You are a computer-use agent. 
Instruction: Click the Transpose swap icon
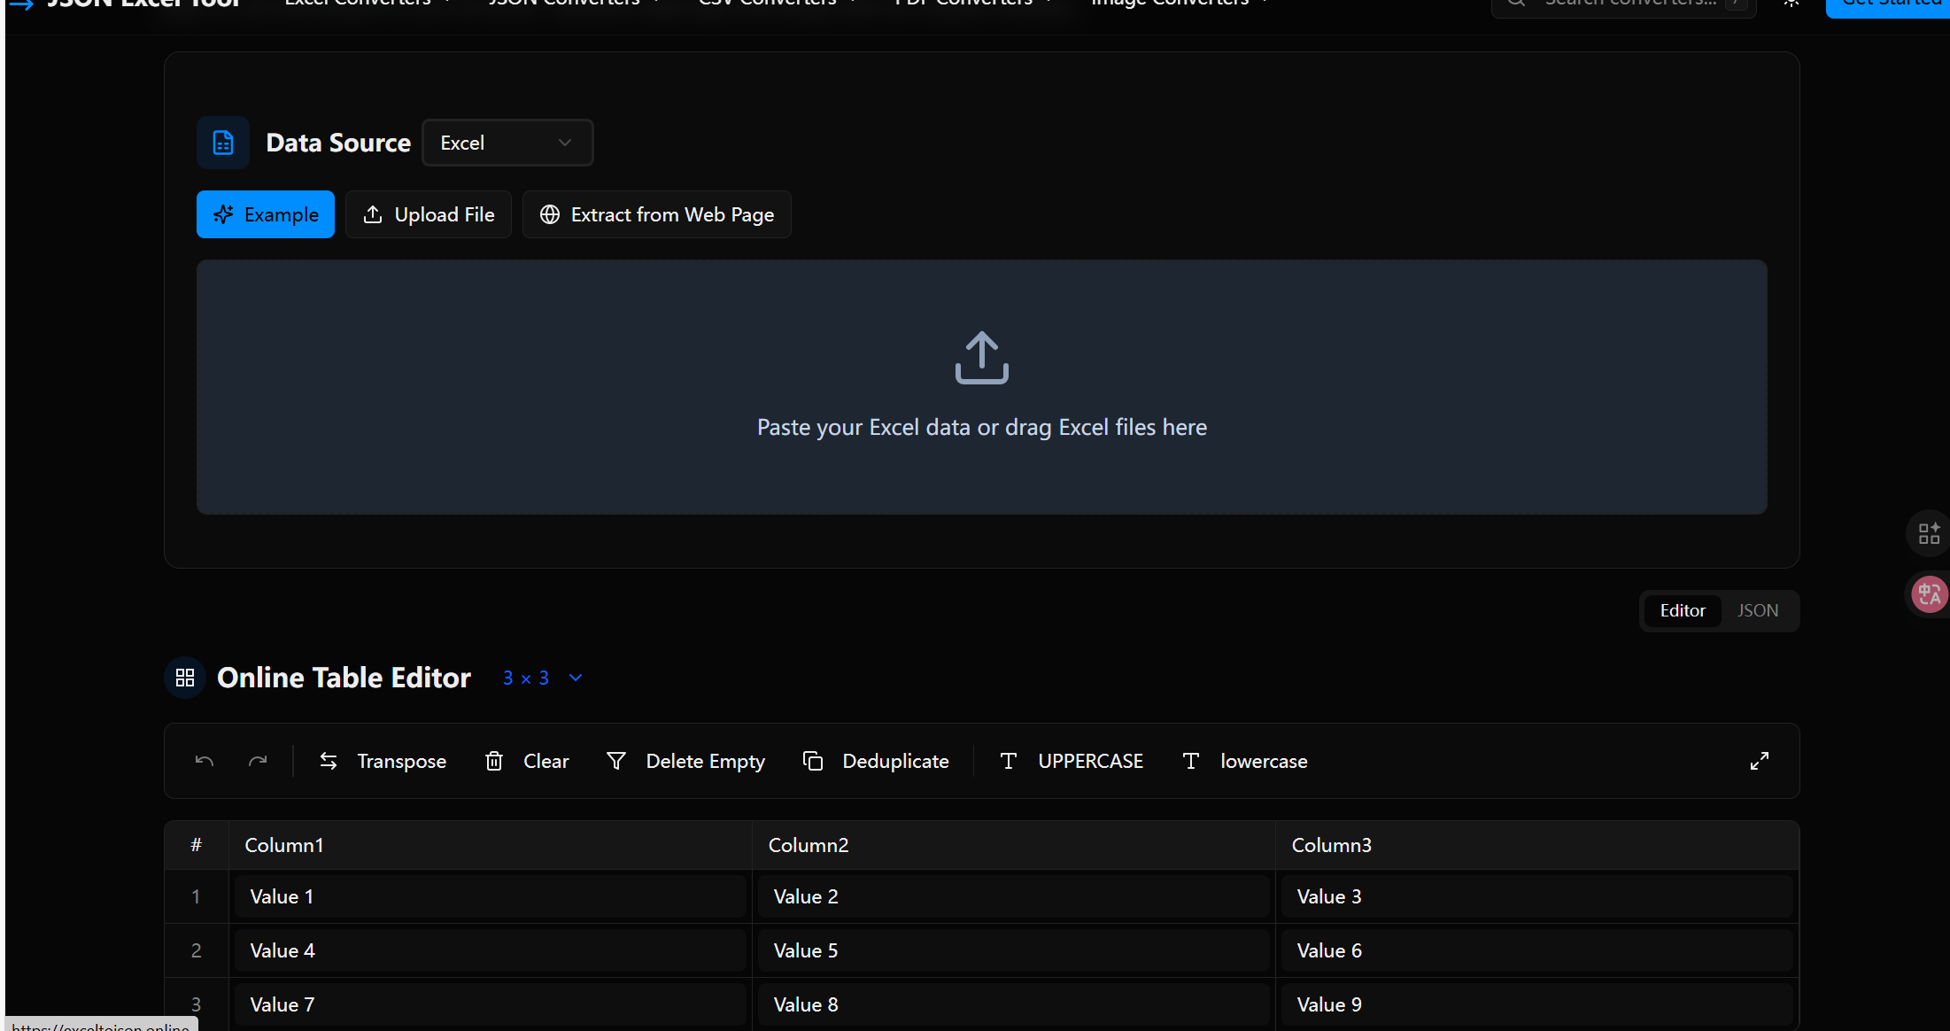click(329, 761)
